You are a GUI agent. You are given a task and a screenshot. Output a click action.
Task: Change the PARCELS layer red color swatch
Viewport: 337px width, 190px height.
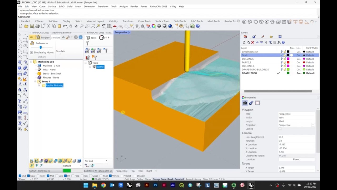click(x=288, y=63)
